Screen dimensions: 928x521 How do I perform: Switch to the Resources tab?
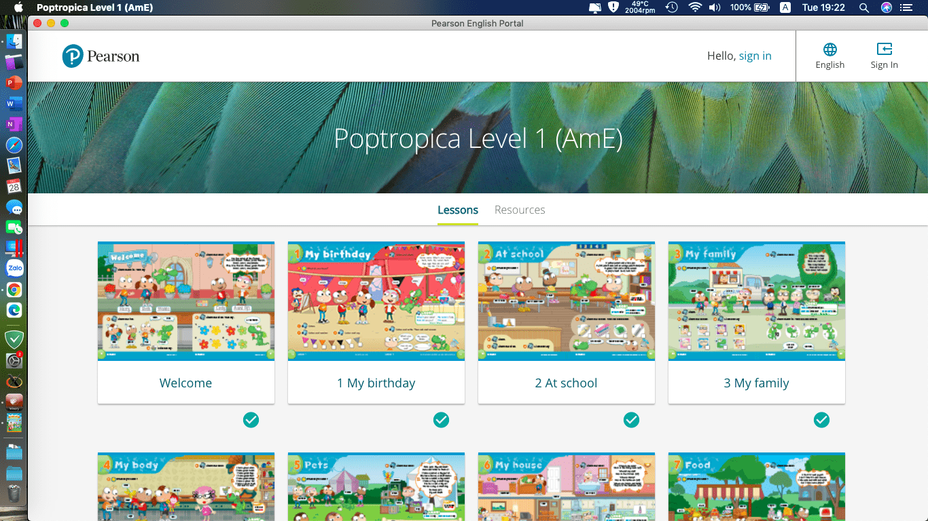point(520,210)
